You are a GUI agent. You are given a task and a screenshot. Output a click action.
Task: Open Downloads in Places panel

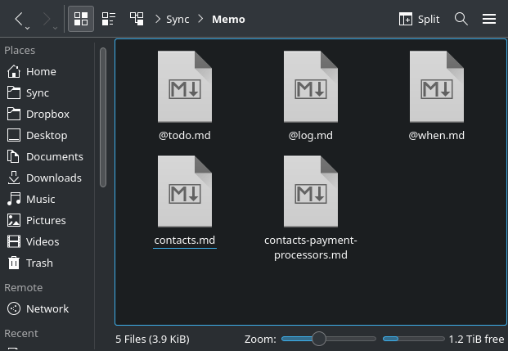tap(53, 178)
